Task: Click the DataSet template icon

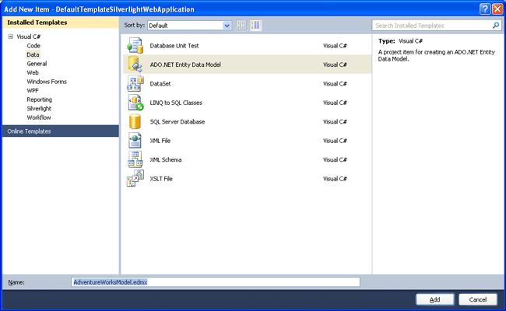Action: pyautogui.click(x=135, y=83)
